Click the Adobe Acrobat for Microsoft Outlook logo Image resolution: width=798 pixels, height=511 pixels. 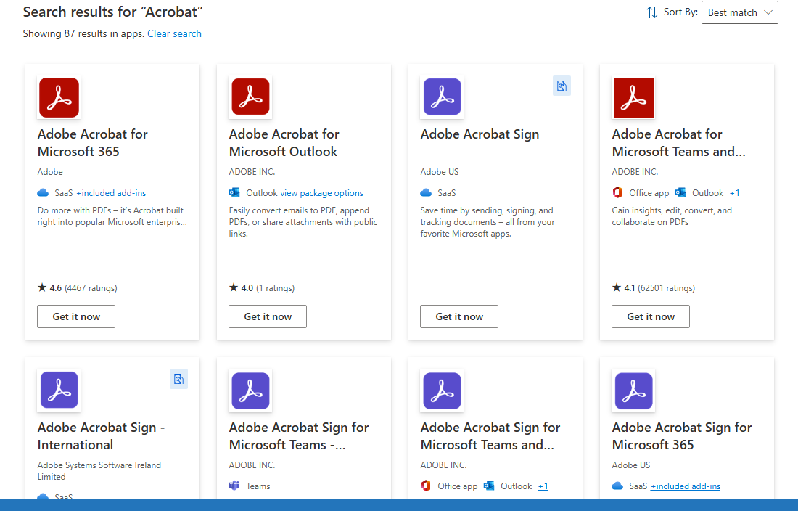click(250, 97)
